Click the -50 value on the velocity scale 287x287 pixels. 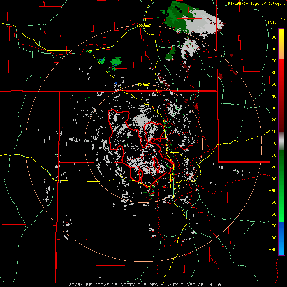[x=273, y=202]
